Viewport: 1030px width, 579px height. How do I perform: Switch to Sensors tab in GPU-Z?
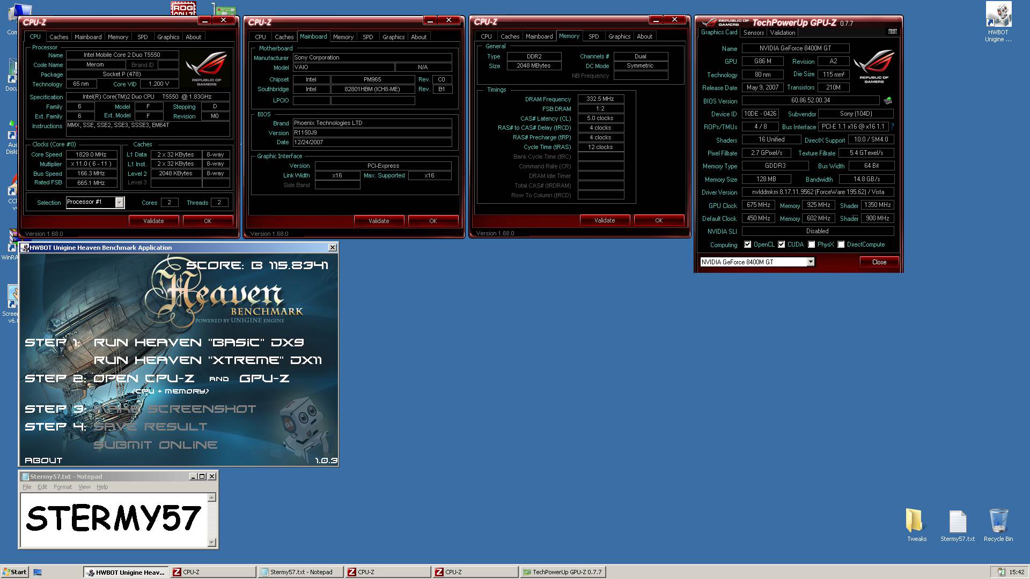coord(753,33)
